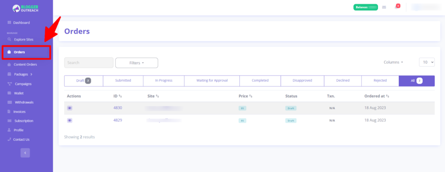
Task: Collapse the sidebar with the arrow button
Action: 25,153
